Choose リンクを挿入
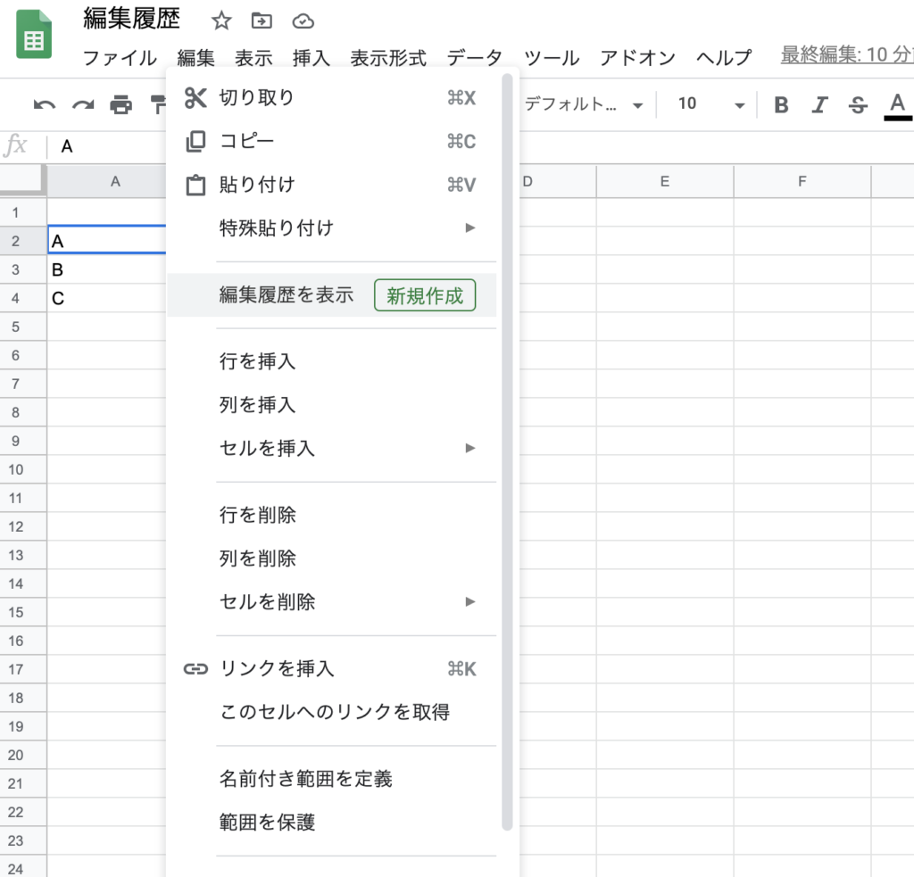Screen dimensions: 914x877 (331, 668)
